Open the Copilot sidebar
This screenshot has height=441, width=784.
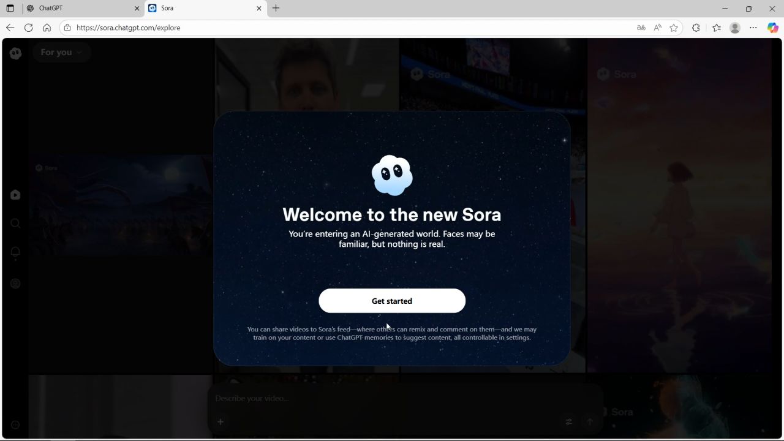773,28
